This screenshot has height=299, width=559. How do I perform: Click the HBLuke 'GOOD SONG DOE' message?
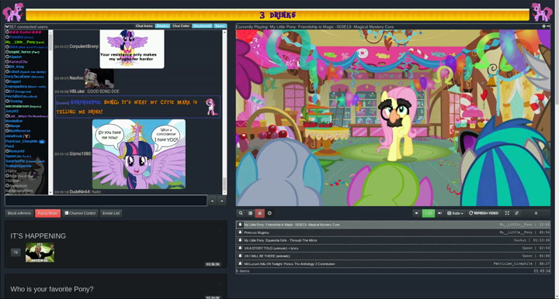[x=95, y=91]
